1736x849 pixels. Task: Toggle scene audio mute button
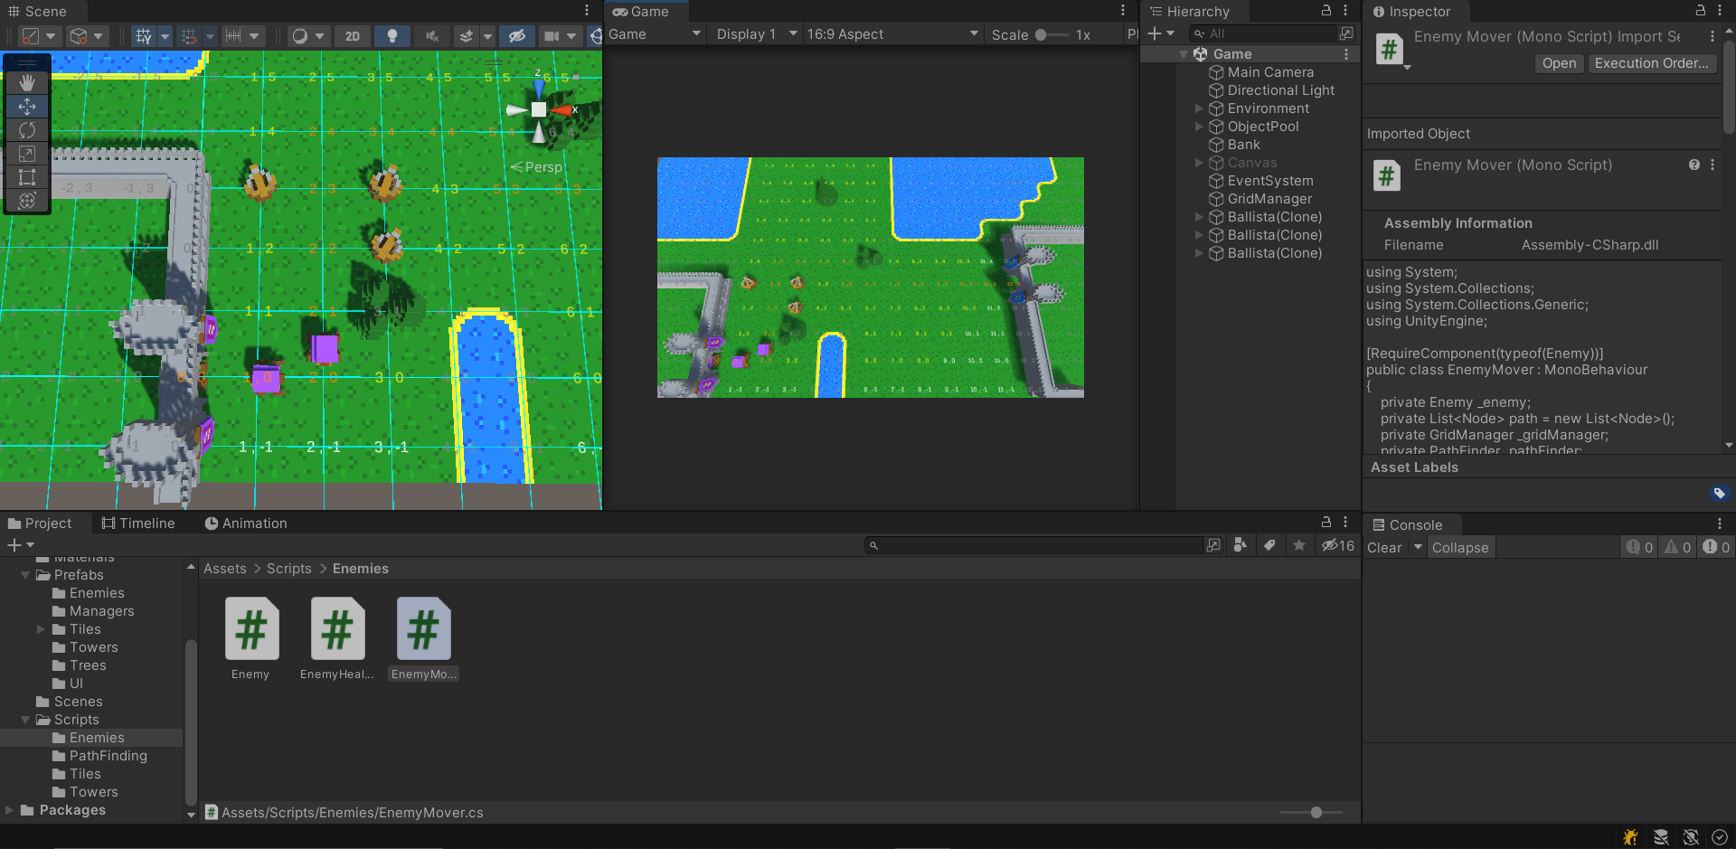coord(432,36)
